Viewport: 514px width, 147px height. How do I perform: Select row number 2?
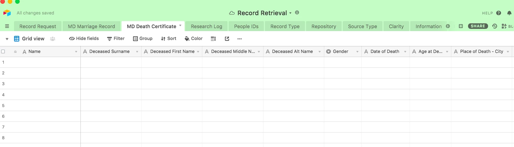(x=3, y=73)
